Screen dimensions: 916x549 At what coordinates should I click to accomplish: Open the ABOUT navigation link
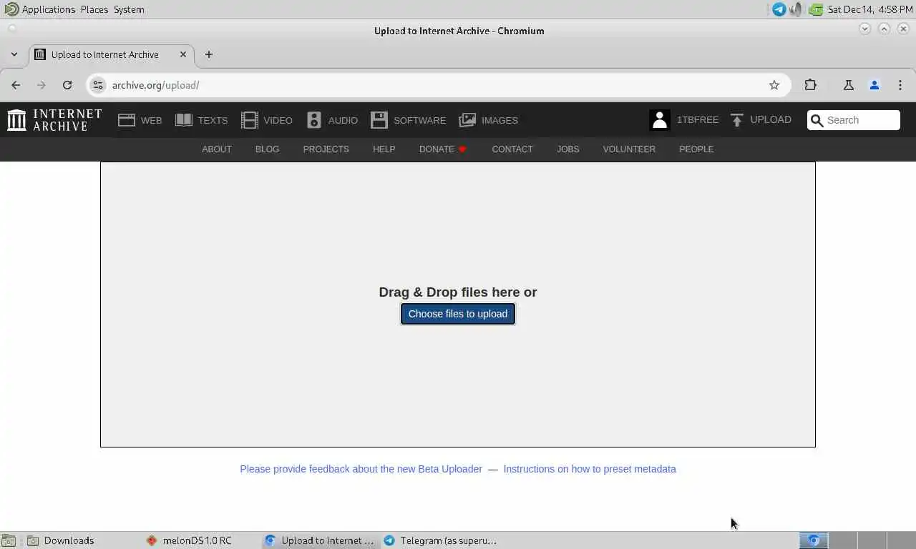(217, 149)
